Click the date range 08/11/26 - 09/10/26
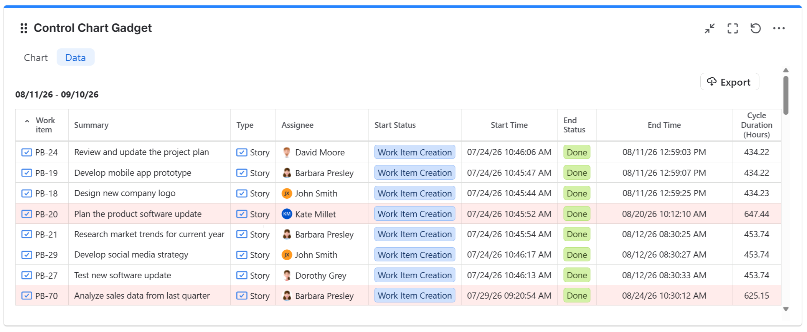 [57, 94]
